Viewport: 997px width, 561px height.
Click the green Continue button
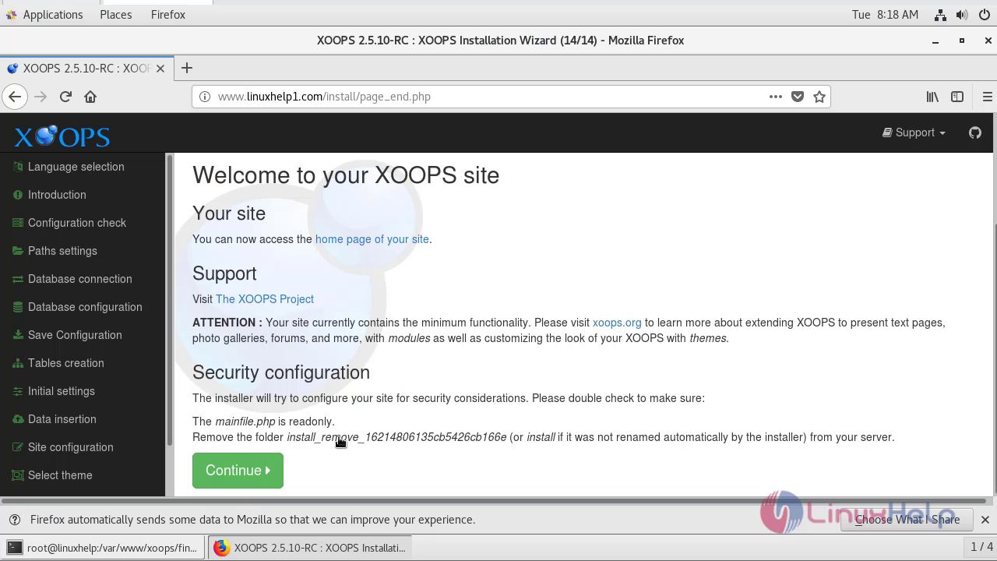238,471
